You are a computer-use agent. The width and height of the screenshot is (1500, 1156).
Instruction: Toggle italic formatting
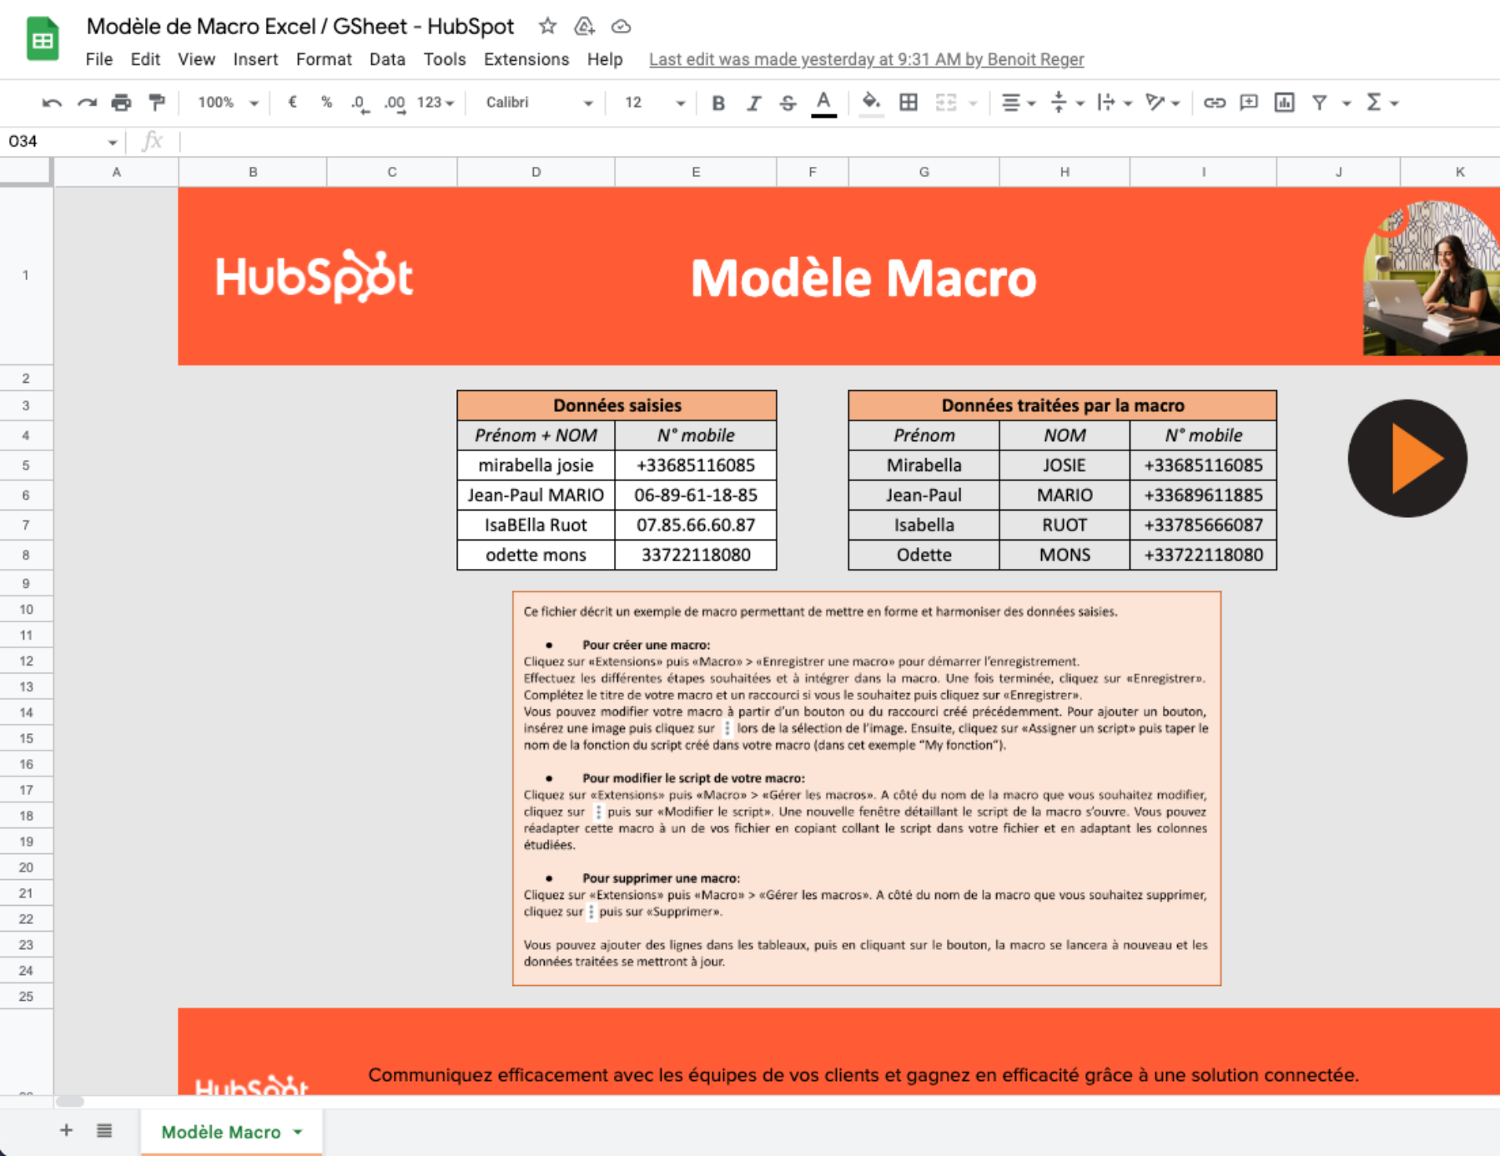point(753,103)
